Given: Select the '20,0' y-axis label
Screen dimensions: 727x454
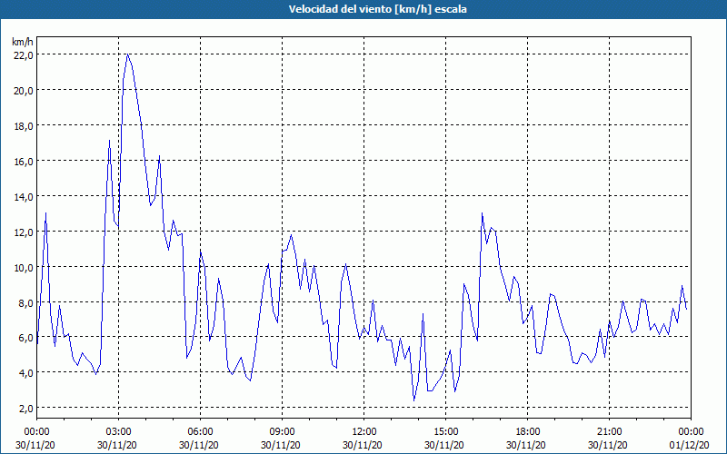Looking at the screenshot, I should (25, 90).
